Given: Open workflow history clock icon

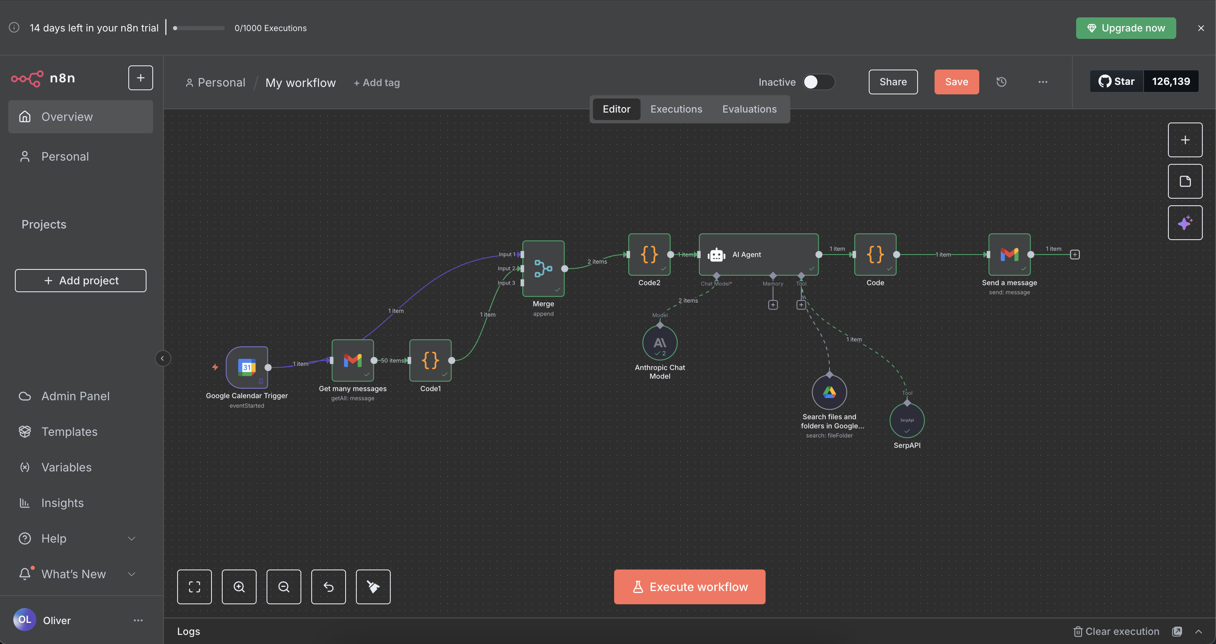Looking at the screenshot, I should (x=1001, y=82).
